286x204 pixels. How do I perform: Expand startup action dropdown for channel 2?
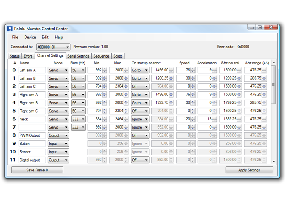point(140,86)
